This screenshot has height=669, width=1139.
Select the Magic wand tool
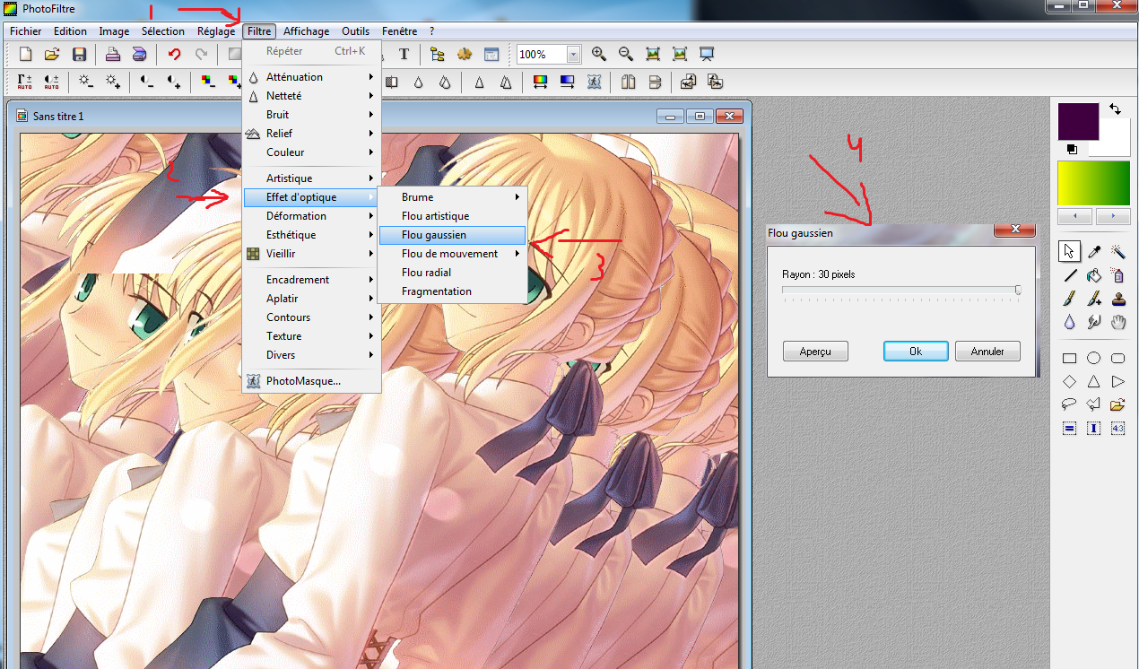(1118, 252)
